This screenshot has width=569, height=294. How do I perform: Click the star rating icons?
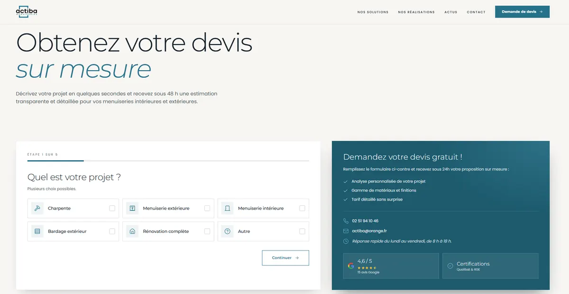pos(367,268)
